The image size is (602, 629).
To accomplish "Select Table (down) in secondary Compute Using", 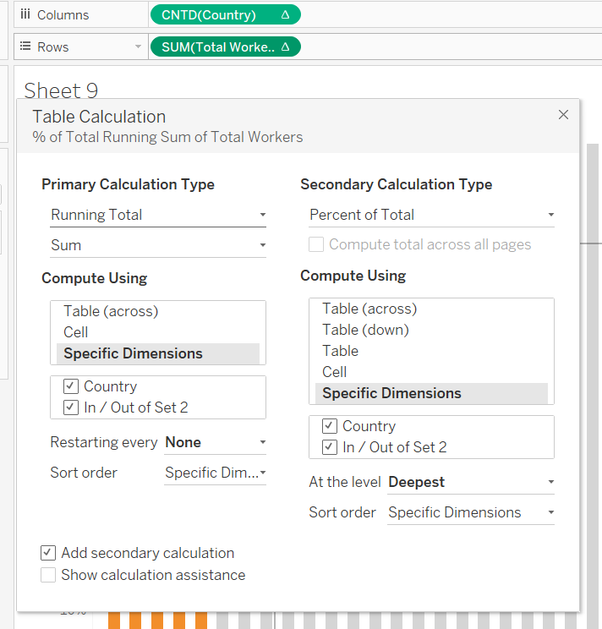I will 365,330.
